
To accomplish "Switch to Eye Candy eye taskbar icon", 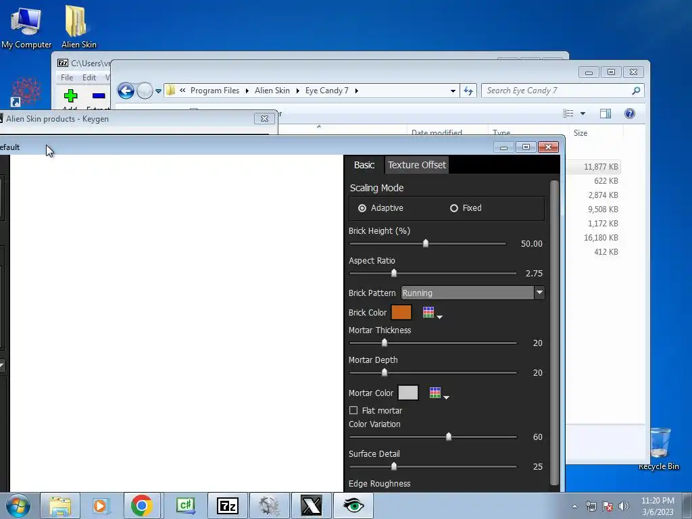I will click(x=353, y=505).
